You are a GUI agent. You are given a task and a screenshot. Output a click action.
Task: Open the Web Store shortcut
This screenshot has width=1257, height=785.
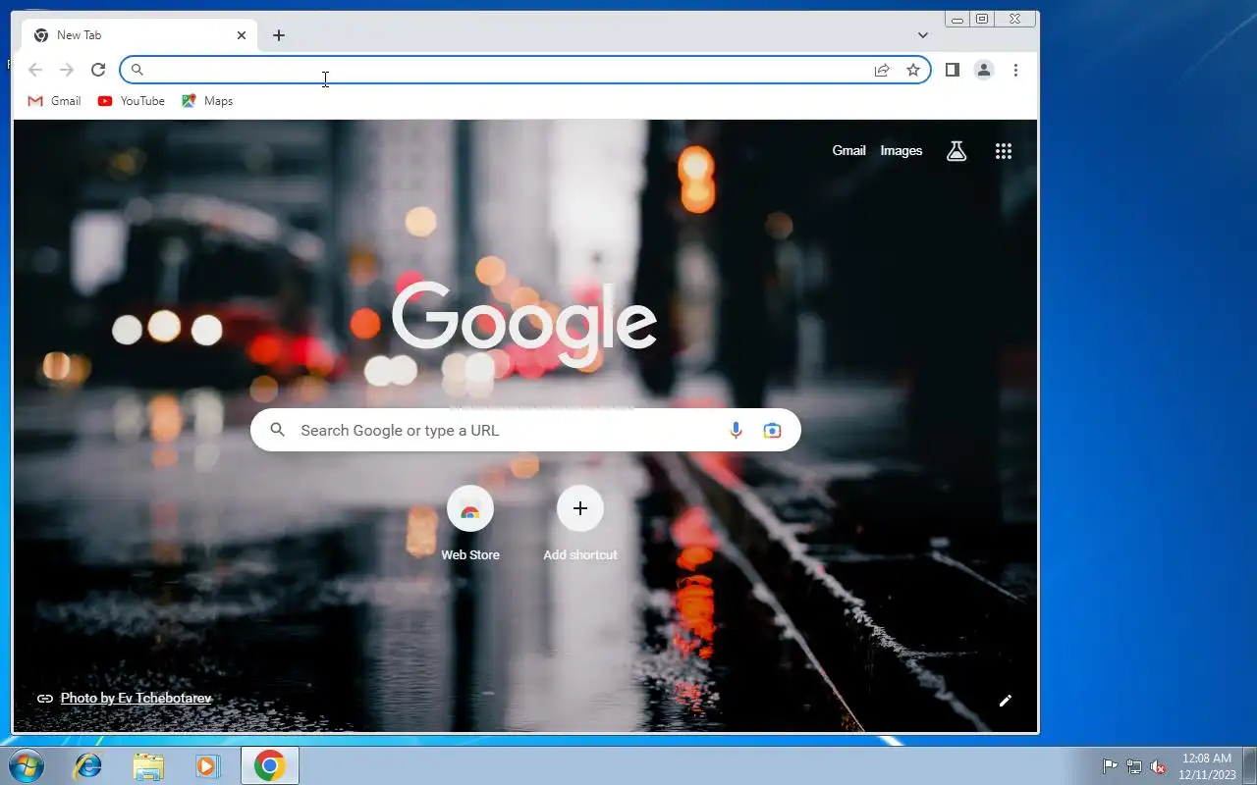(x=470, y=523)
